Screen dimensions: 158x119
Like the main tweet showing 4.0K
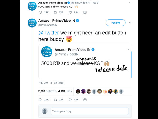click(70, 100)
